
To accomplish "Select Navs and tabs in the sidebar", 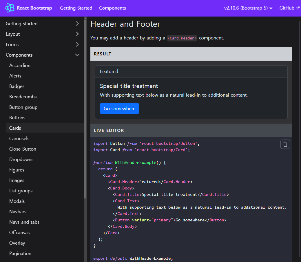I will tap(24, 222).
